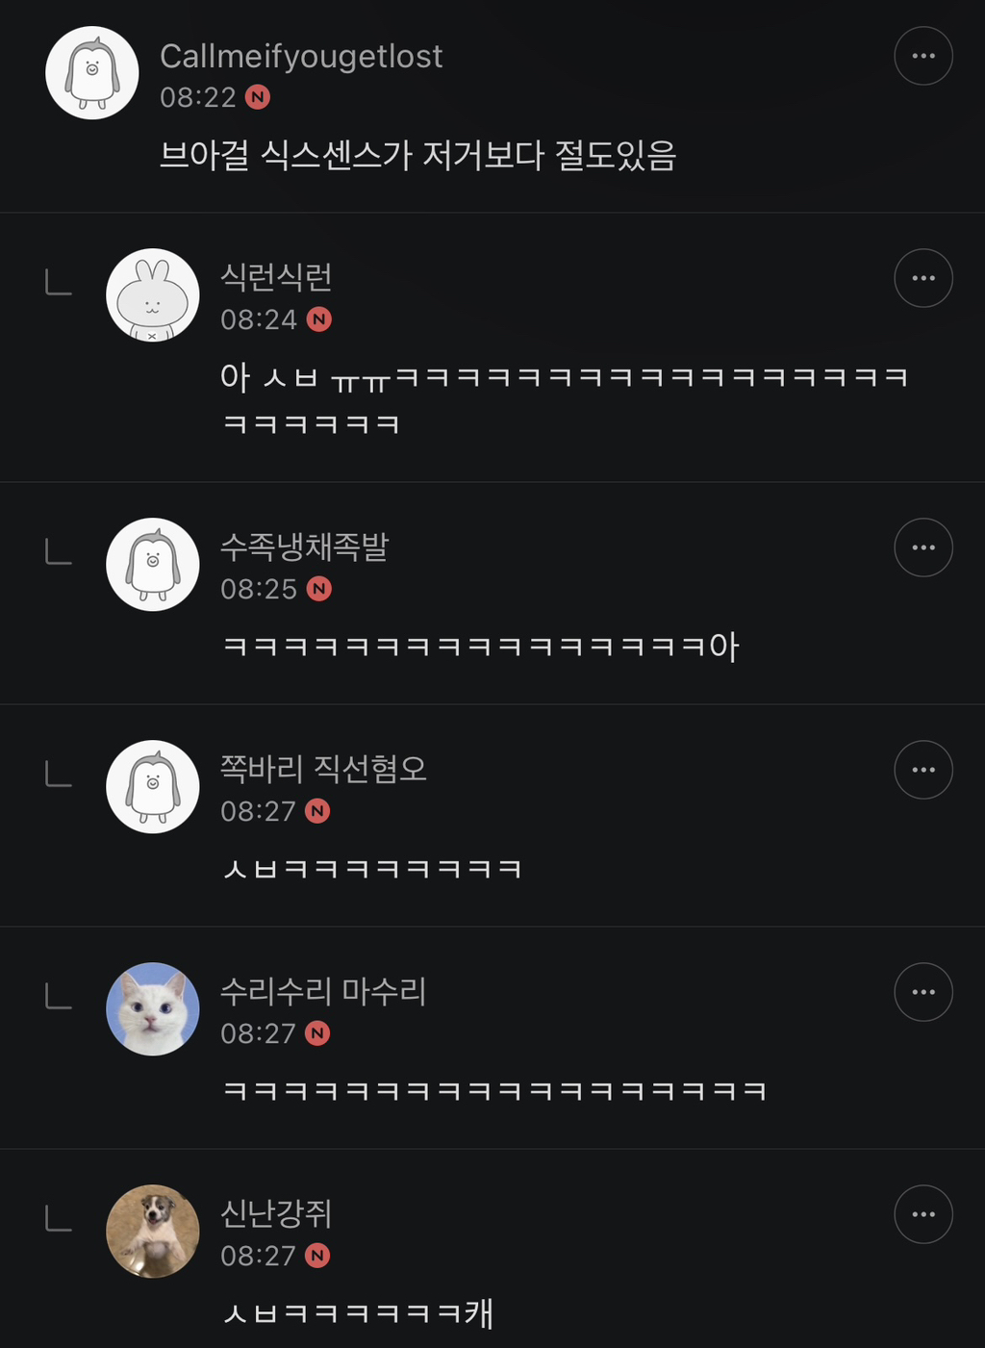The width and height of the screenshot is (985, 1348).
Task: Open more options for 수족냉채족발's reply
Action: [x=922, y=547]
